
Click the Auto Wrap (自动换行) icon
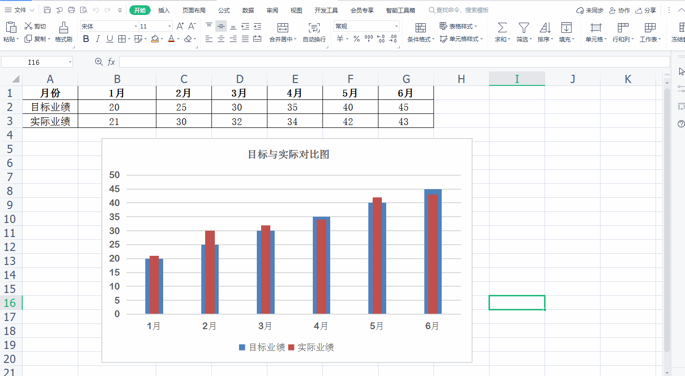coord(314,28)
